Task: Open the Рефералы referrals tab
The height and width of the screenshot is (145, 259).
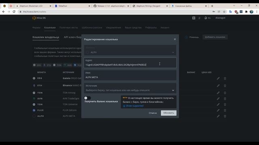Action: 151,28
